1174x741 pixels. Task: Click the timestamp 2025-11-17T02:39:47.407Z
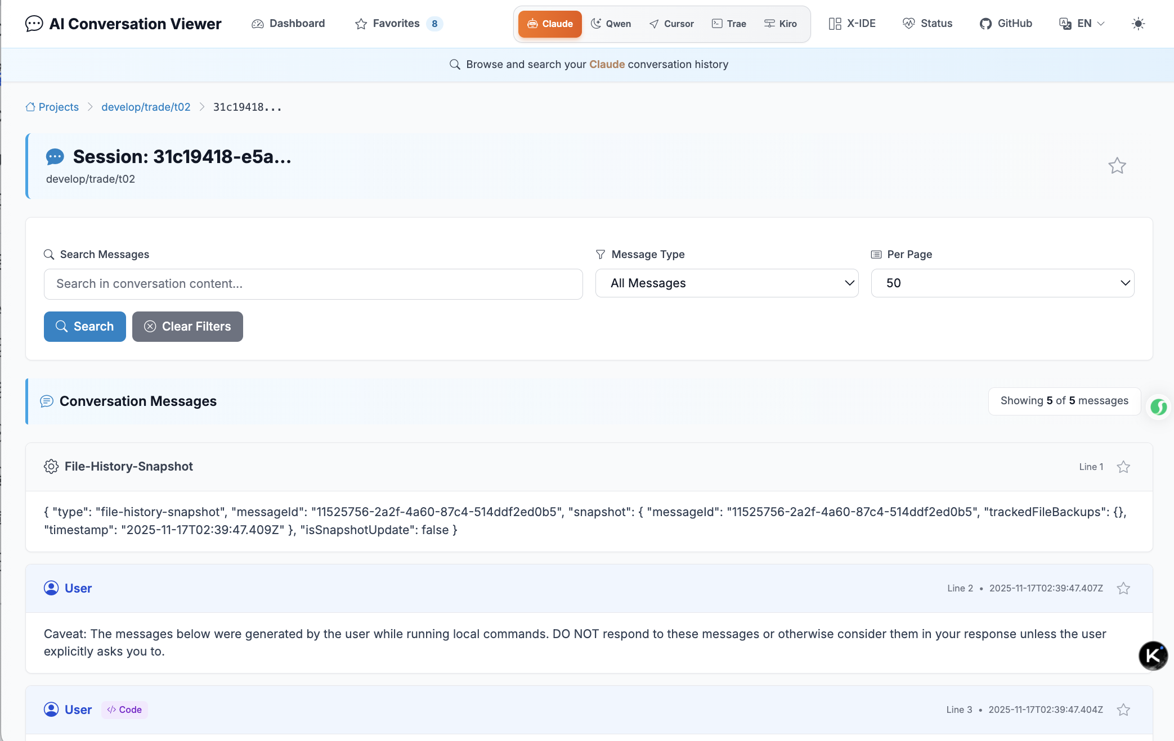(1046, 588)
